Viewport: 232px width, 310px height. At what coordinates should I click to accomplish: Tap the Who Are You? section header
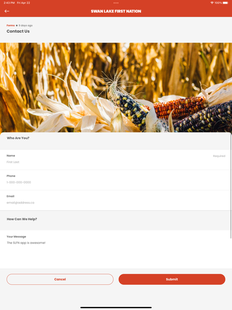(x=18, y=138)
